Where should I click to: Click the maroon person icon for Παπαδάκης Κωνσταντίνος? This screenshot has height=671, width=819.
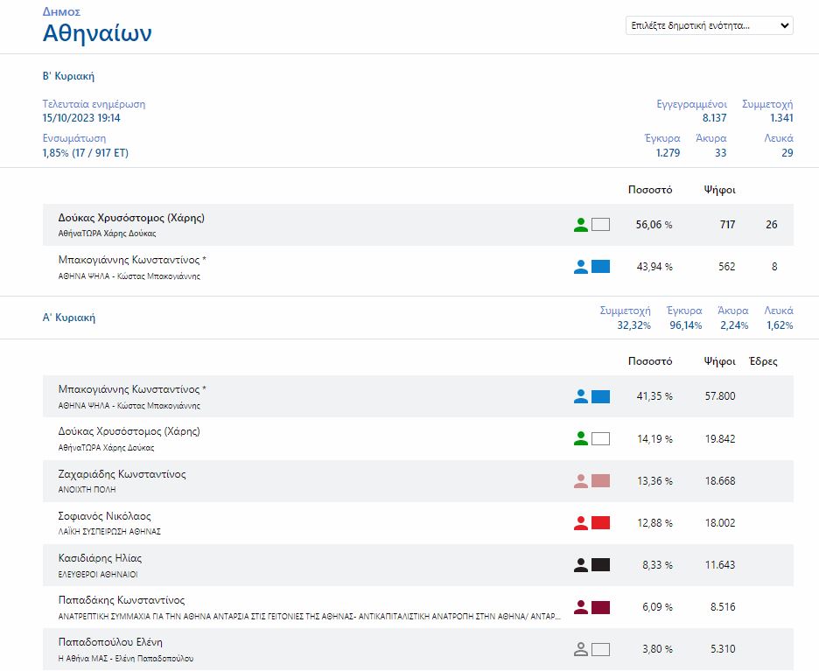tap(580, 607)
